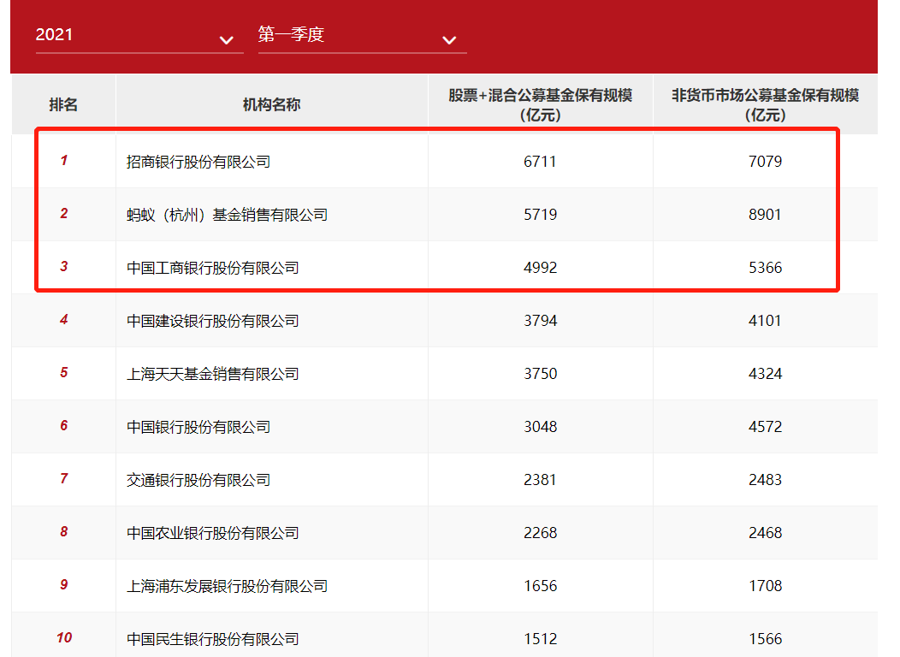Click the chevron arrow beside 2021
900x657 pixels.
pos(226,40)
